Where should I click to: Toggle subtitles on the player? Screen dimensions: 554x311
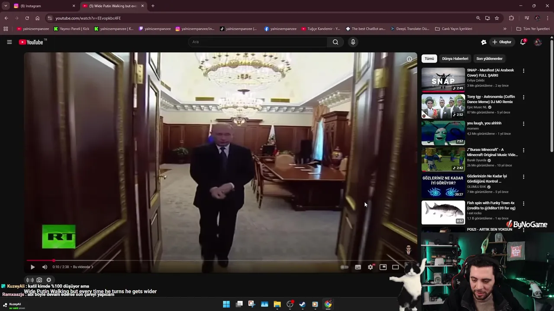pyautogui.click(x=358, y=267)
